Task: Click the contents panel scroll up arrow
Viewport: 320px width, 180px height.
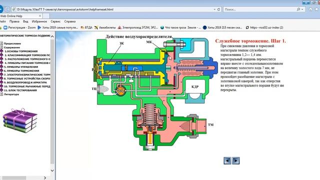Action: (x=52, y=36)
